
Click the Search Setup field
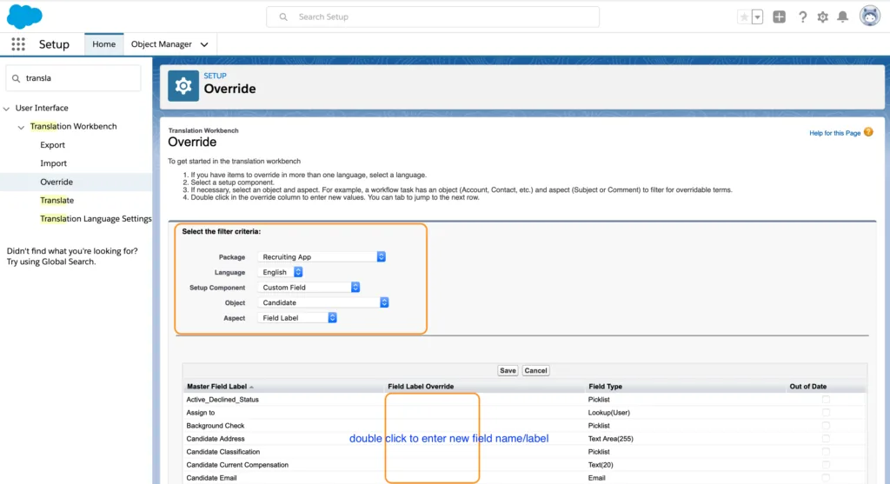(x=433, y=17)
